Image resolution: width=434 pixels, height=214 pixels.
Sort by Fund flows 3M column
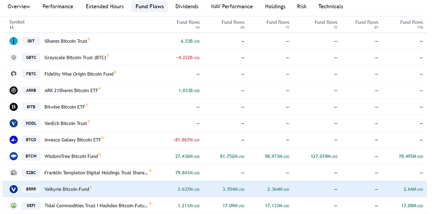tap(233, 24)
